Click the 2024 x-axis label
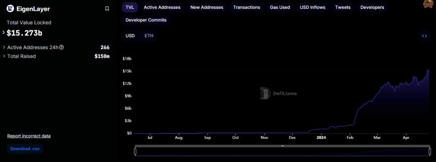436x162 pixels. [321, 138]
